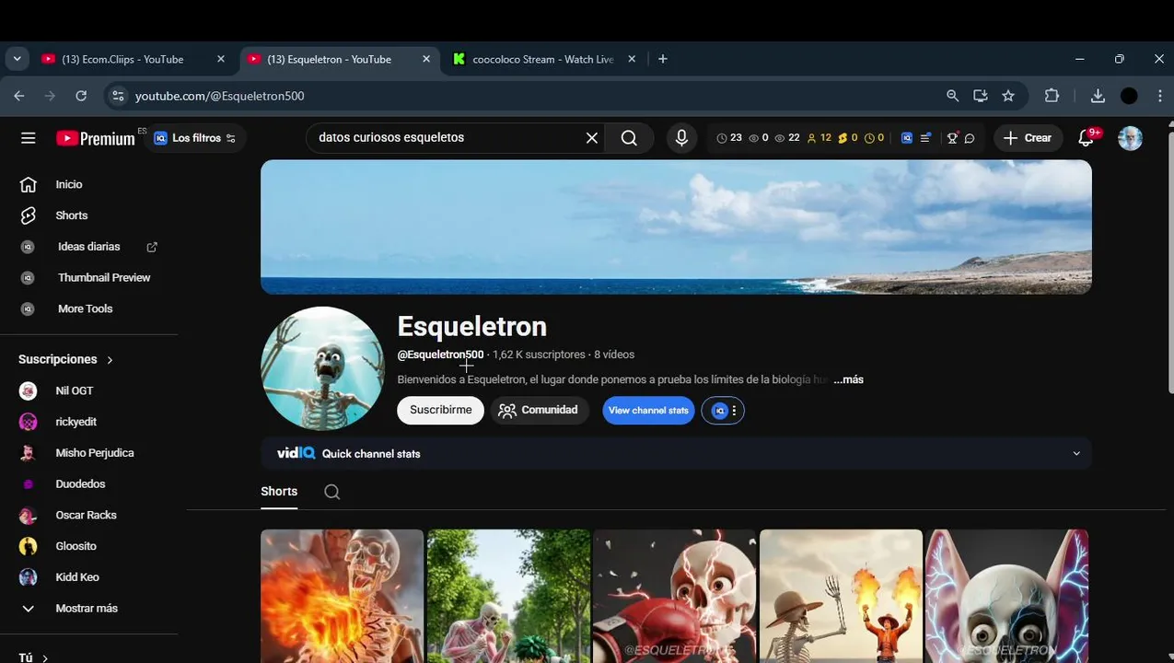The height and width of the screenshot is (663, 1174).
Task: Start voice search with the microphone
Action: (x=681, y=138)
